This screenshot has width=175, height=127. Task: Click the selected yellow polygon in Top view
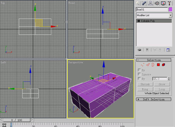pyautogui.click(x=39, y=23)
